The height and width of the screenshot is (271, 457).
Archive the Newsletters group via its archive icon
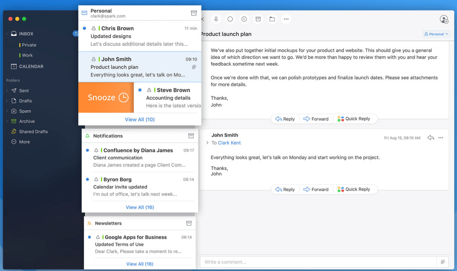coord(188,223)
